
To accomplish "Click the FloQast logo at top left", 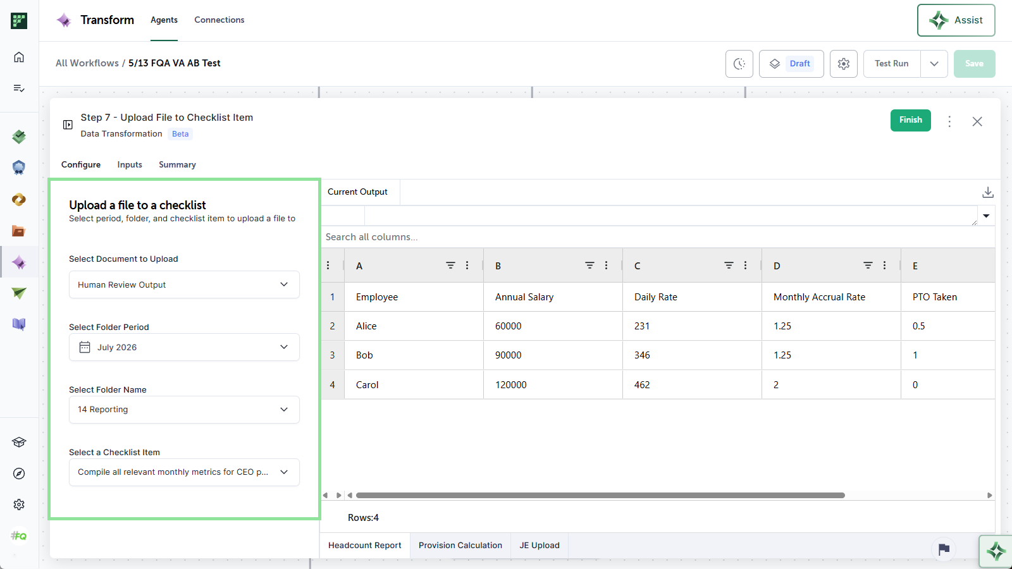I will 19,20.
